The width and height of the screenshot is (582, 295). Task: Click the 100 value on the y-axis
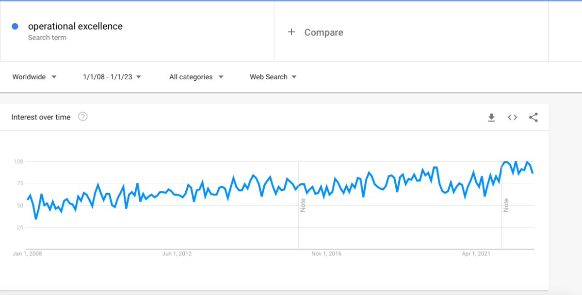click(18, 161)
